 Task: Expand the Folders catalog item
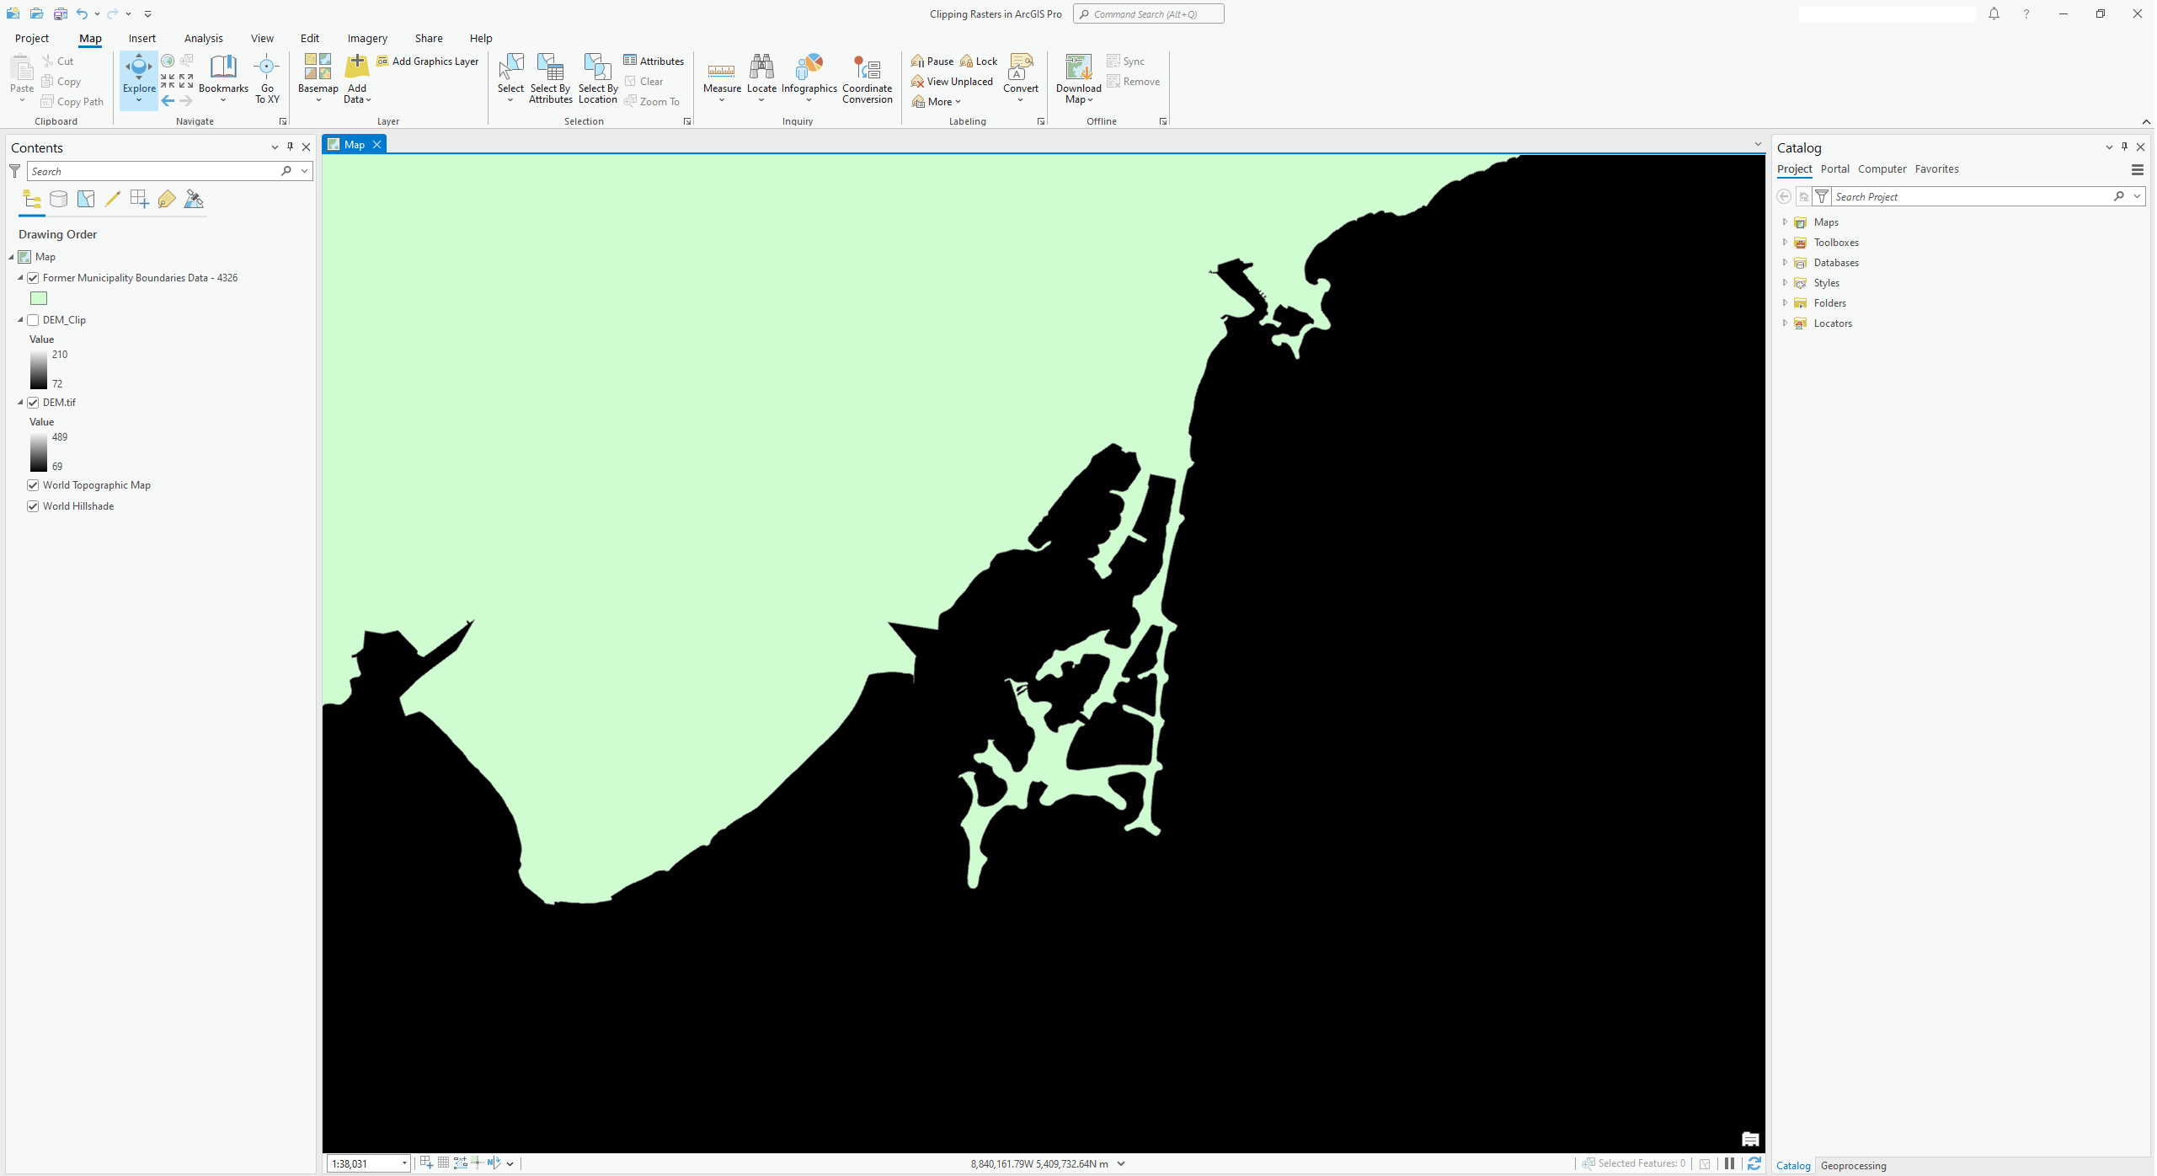coord(1788,302)
